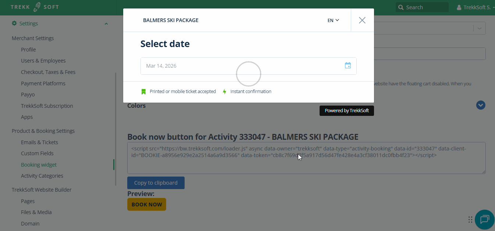Screen dimensions: 495x231
Task: Go to Payment Platforms settings
Action: (x=43, y=83)
